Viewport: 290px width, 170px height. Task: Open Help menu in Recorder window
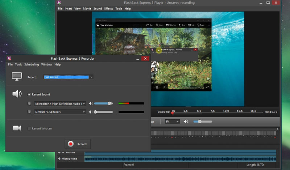(58, 64)
